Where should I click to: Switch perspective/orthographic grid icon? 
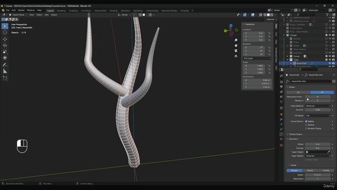click(x=236, y=56)
